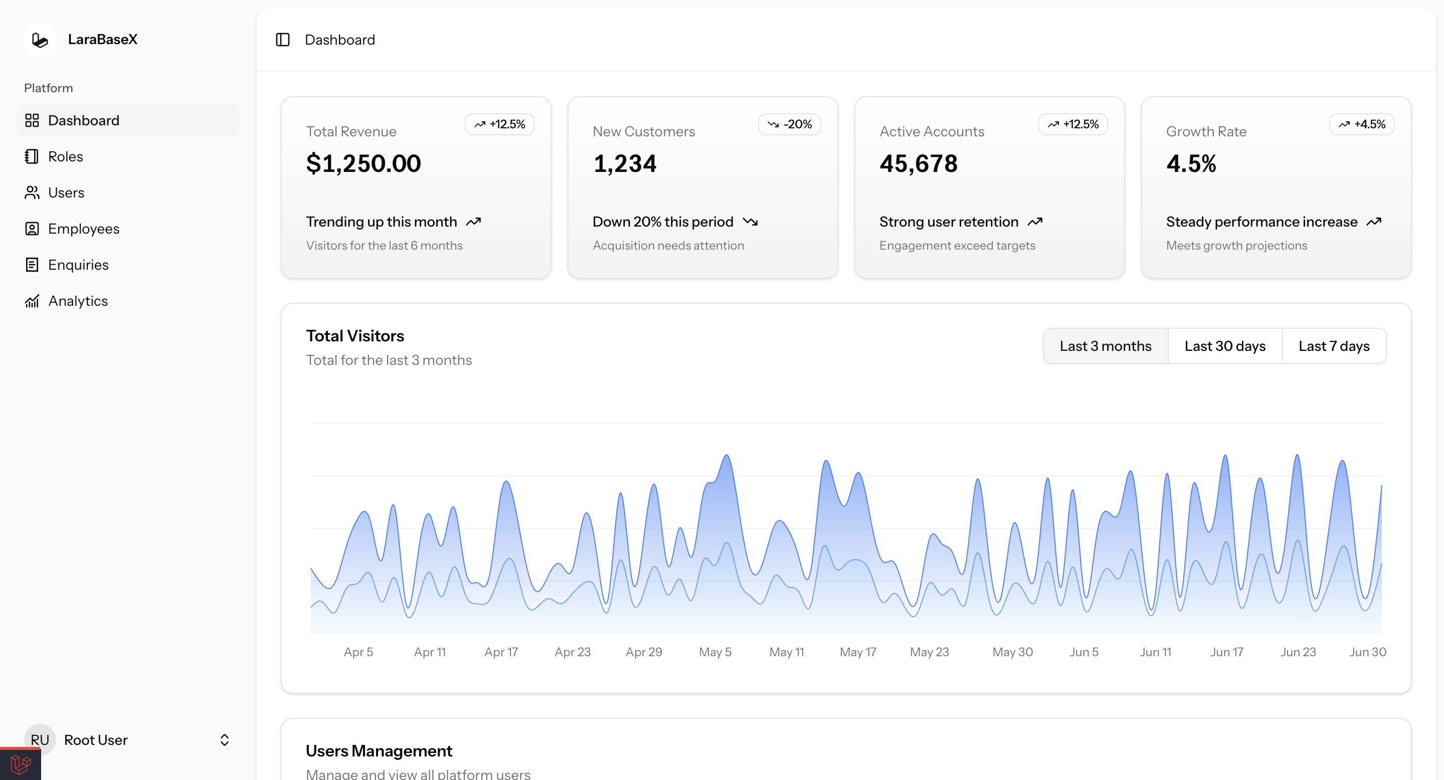Click the Root User name label
Screen dimensions: 1444x780
[96, 740]
